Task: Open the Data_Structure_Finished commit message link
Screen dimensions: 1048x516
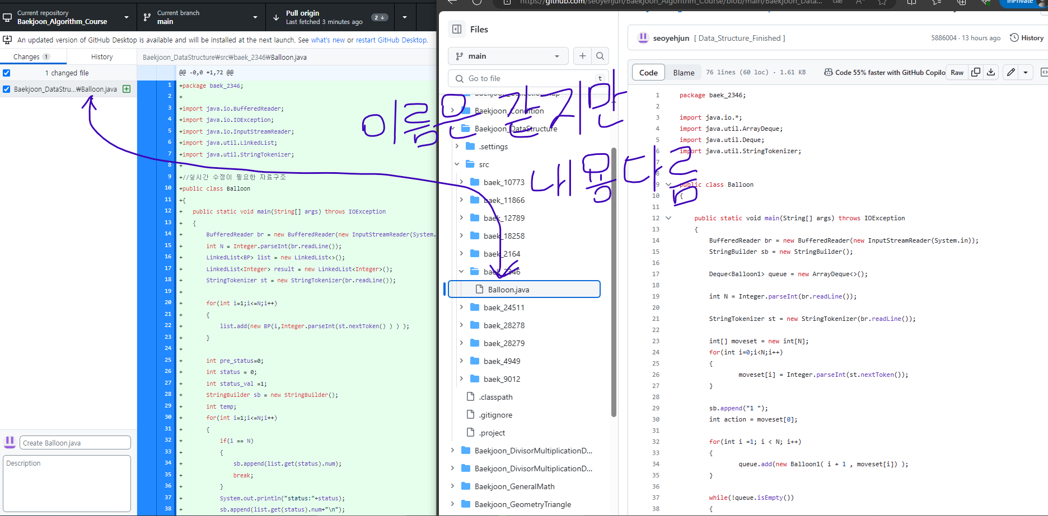Action: coord(740,38)
